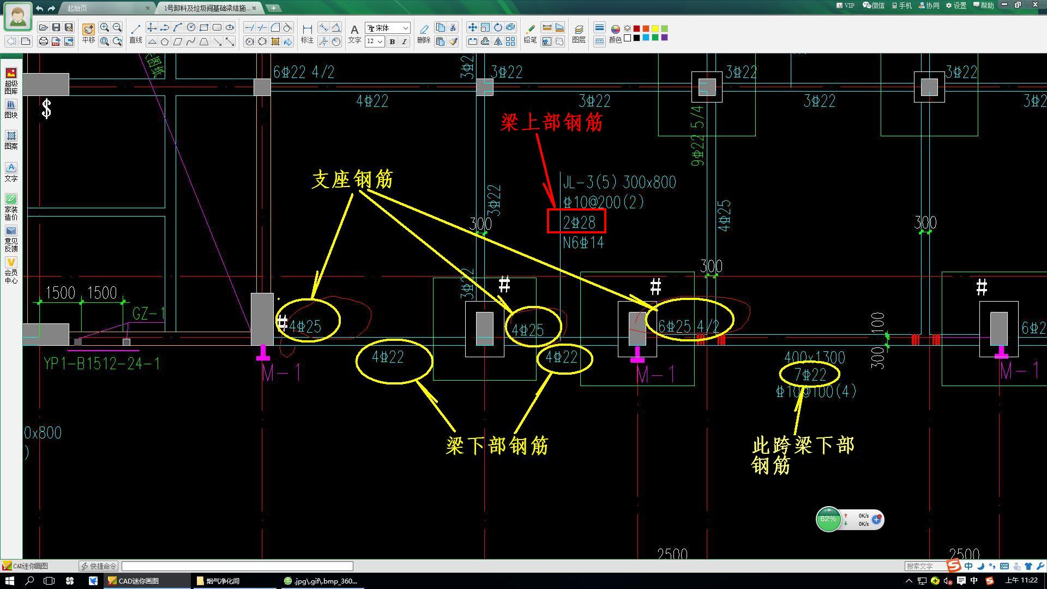Zoom in with the plus magnifier
This screenshot has height=589, width=1047.
(104, 27)
